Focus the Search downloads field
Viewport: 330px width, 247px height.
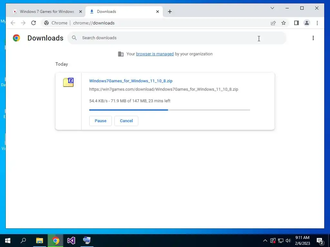[x=177, y=38]
